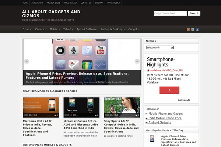This screenshot has width=221, height=147.
Task: Click the AdChoices icon in Smartphone-Highlights ad
Action: coord(189,100)
